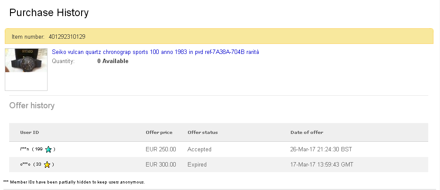This screenshot has height=190, width=440.
Task: Click the feedback score 199
Action: (x=39, y=150)
